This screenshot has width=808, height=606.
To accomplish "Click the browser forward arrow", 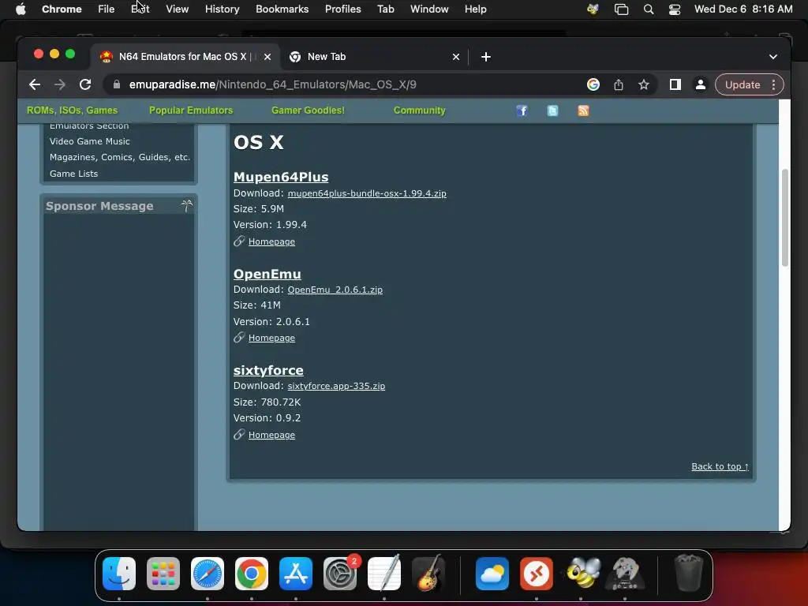I will coord(60,84).
